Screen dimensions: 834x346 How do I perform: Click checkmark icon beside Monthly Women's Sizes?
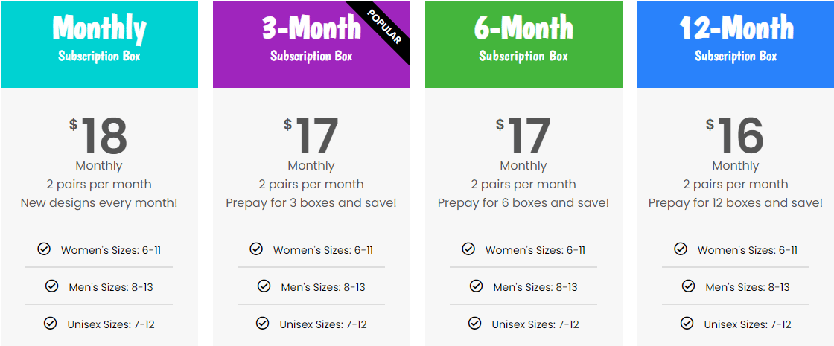44,249
